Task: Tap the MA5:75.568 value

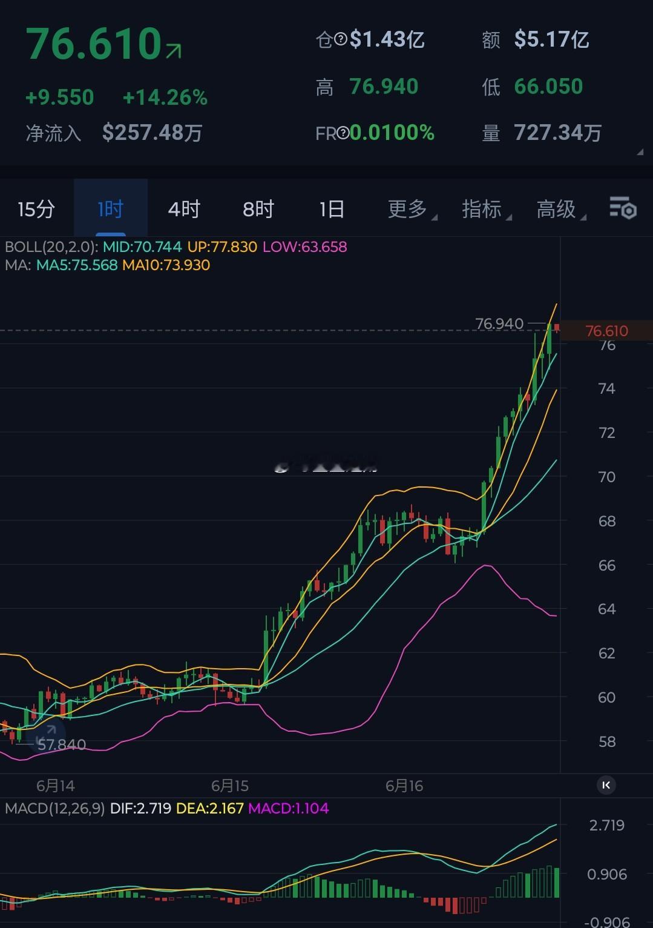Action: point(77,265)
